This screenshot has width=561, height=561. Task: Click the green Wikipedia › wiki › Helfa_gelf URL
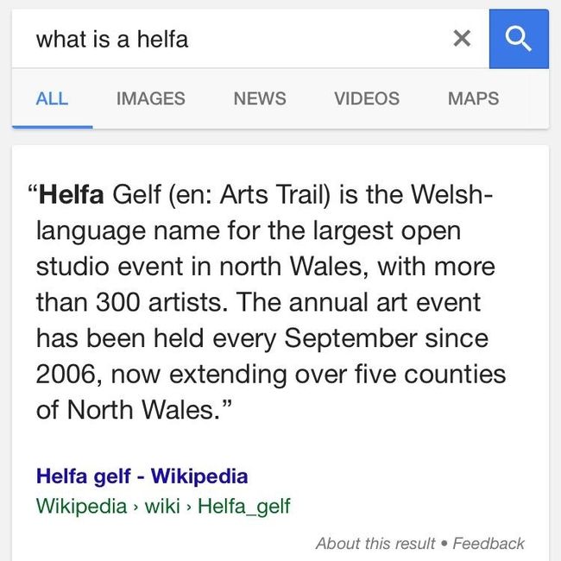(x=163, y=506)
